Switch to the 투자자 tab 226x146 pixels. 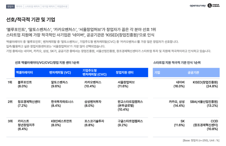point(19,6)
